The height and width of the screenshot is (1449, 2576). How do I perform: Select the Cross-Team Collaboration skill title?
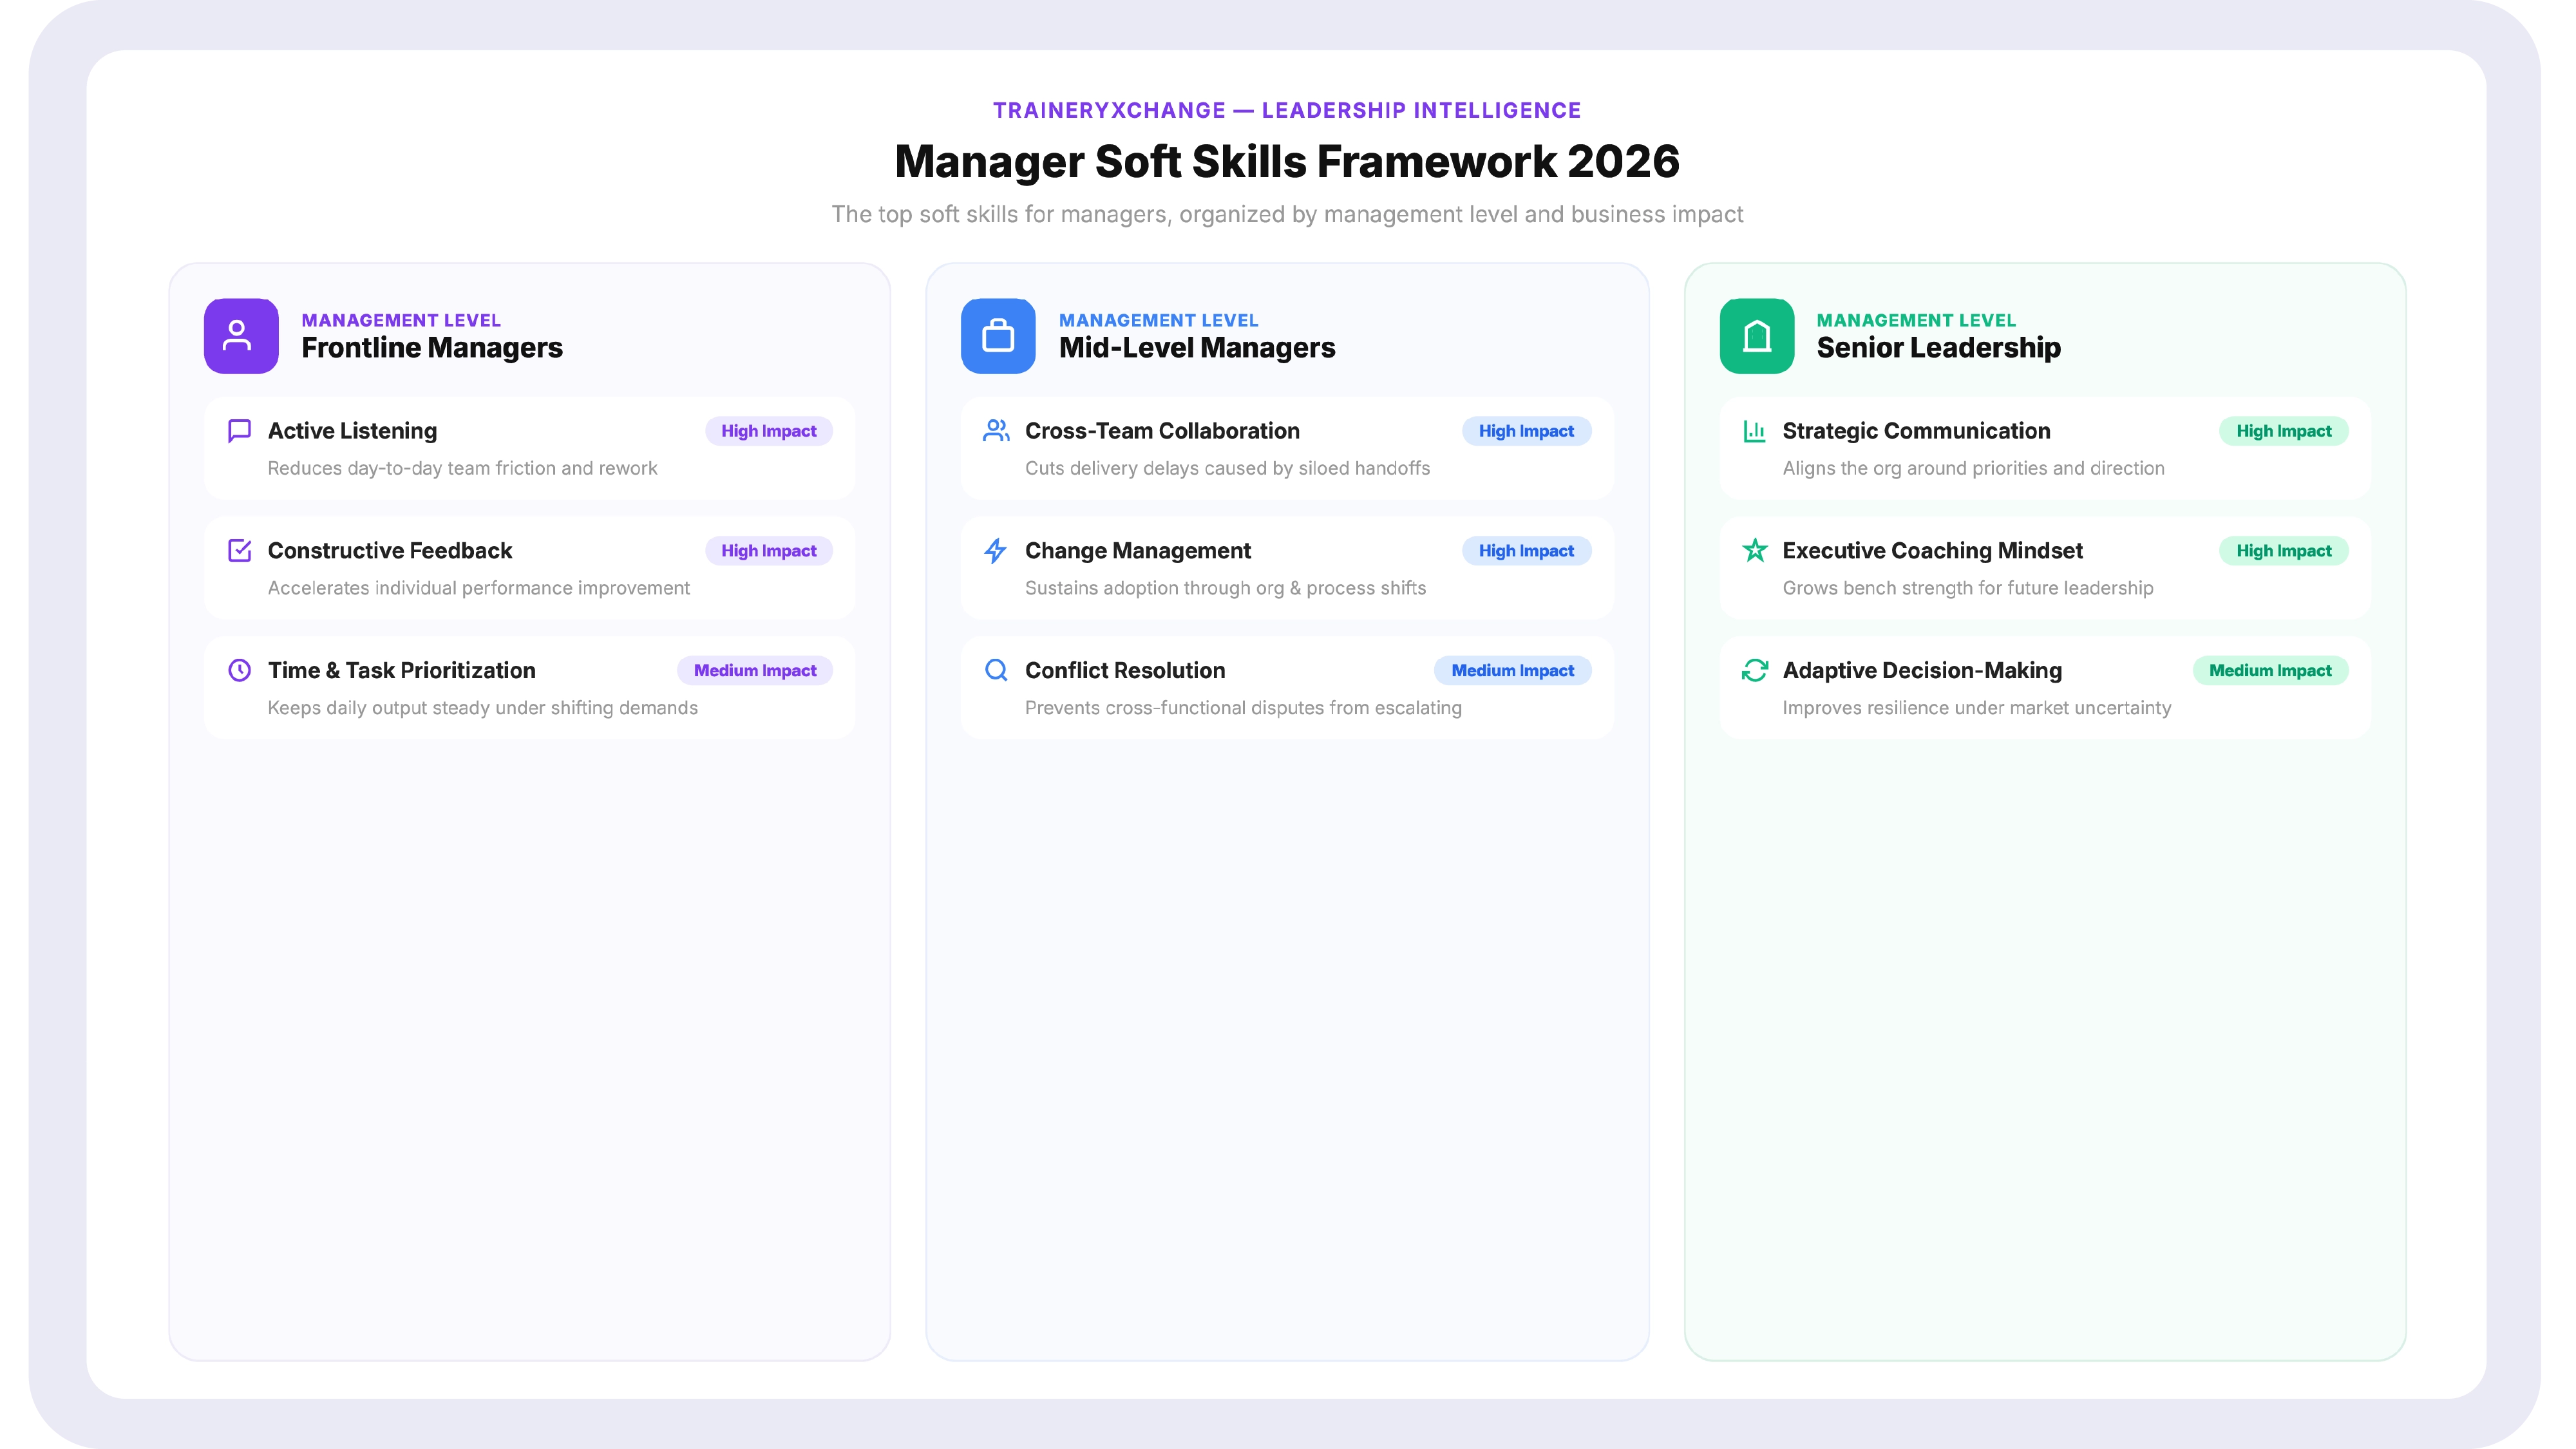1162,431
